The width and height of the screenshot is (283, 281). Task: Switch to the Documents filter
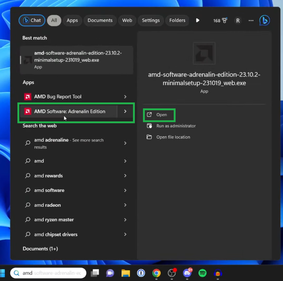coord(100,20)
